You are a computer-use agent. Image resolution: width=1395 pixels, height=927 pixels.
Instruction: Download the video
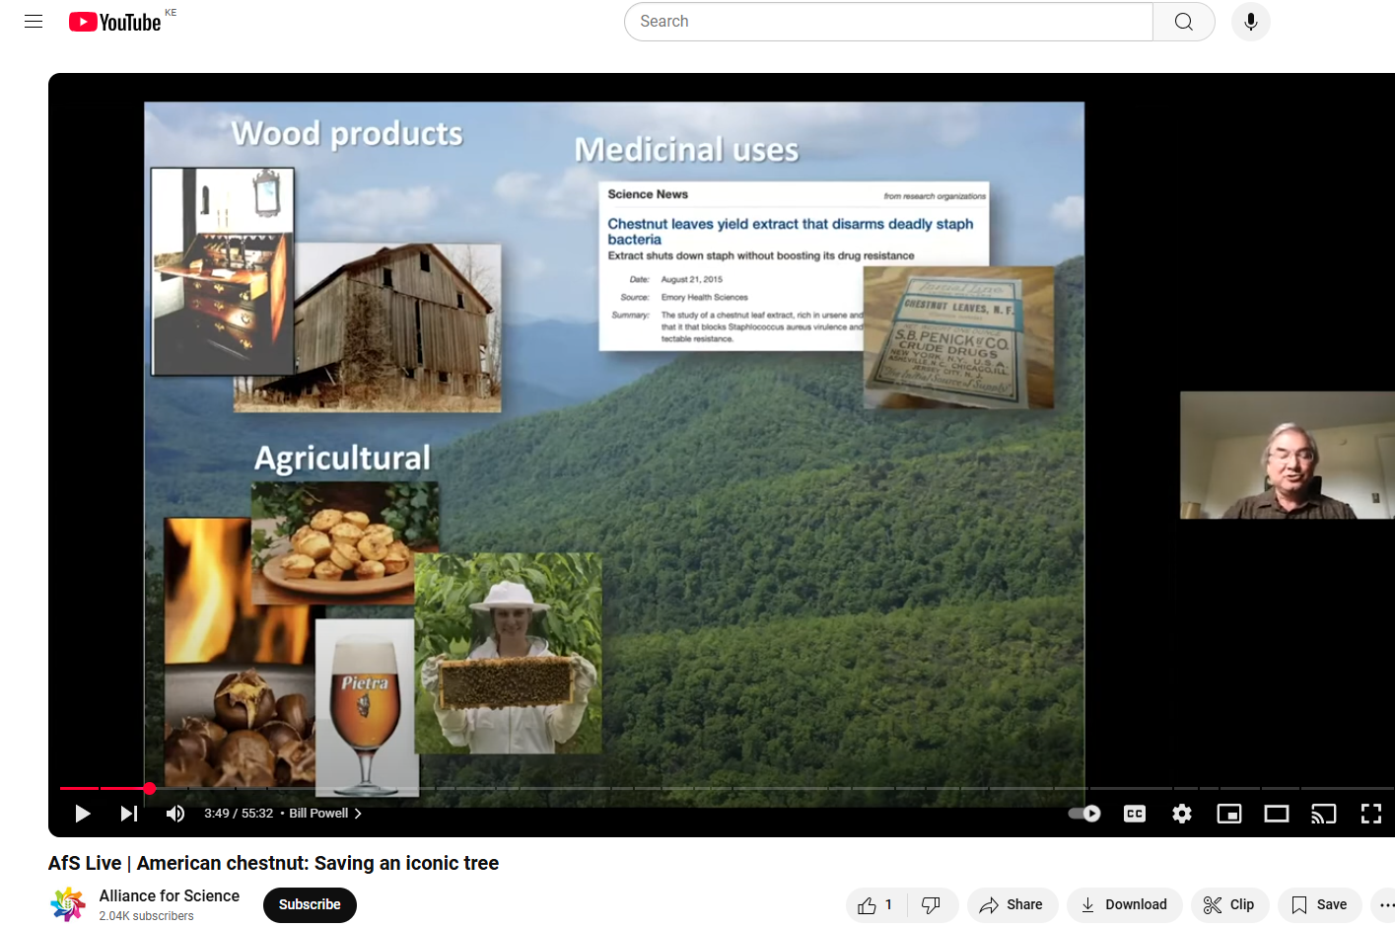tap(1124, 904)
